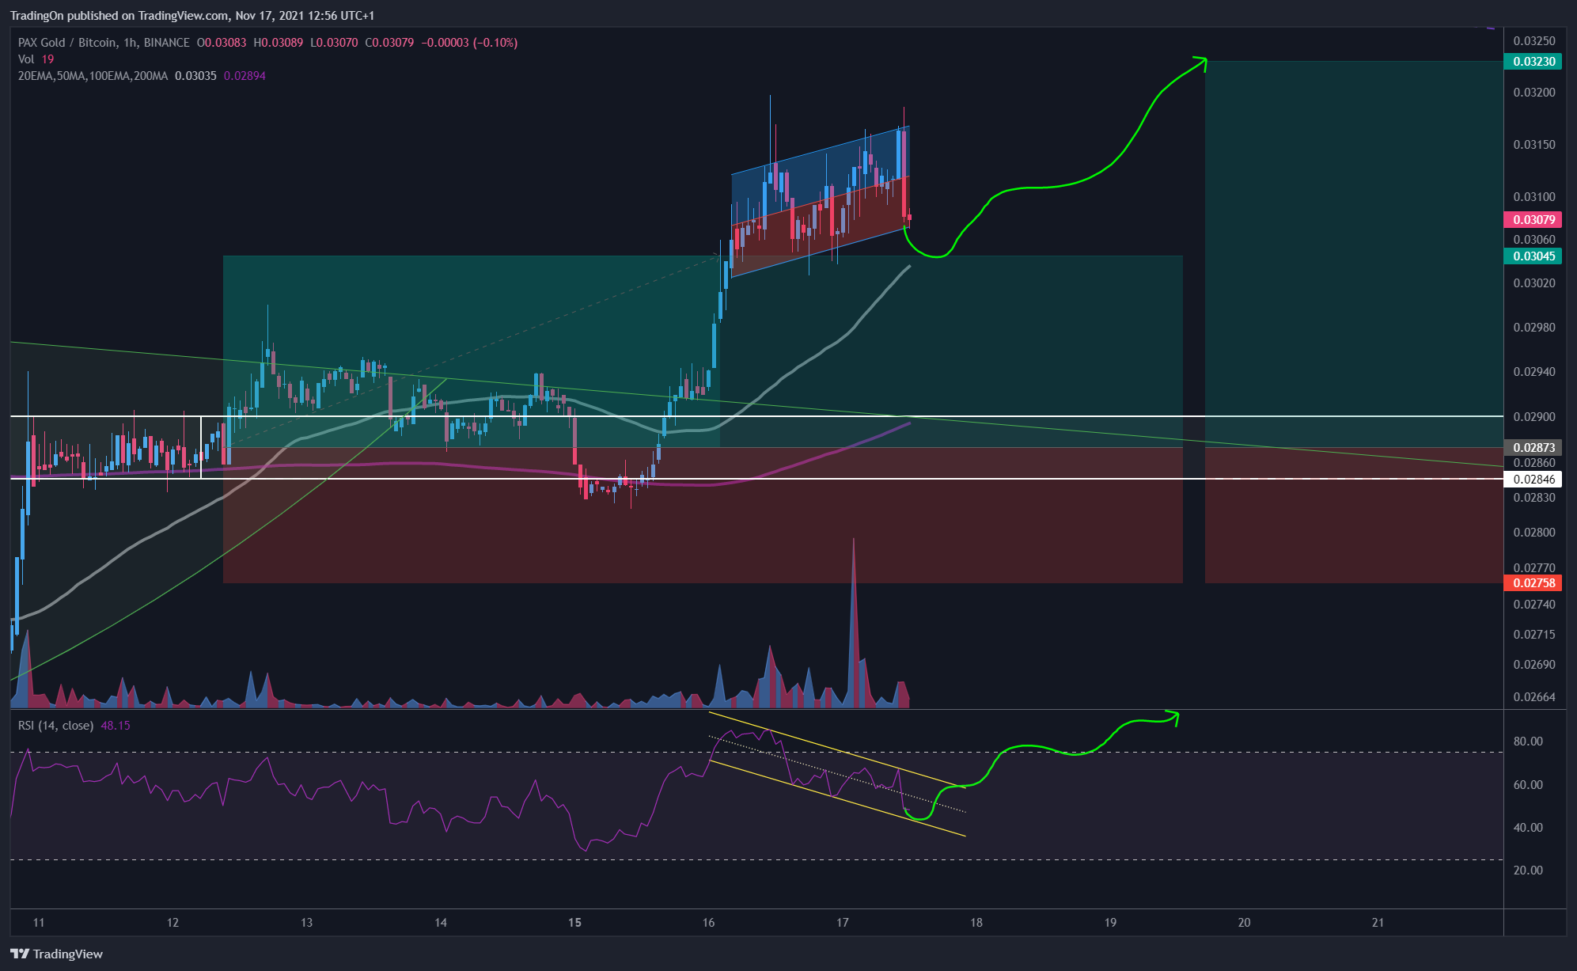
Task: Click the high price value H0.03089
Action: click(x=278, y=43)
